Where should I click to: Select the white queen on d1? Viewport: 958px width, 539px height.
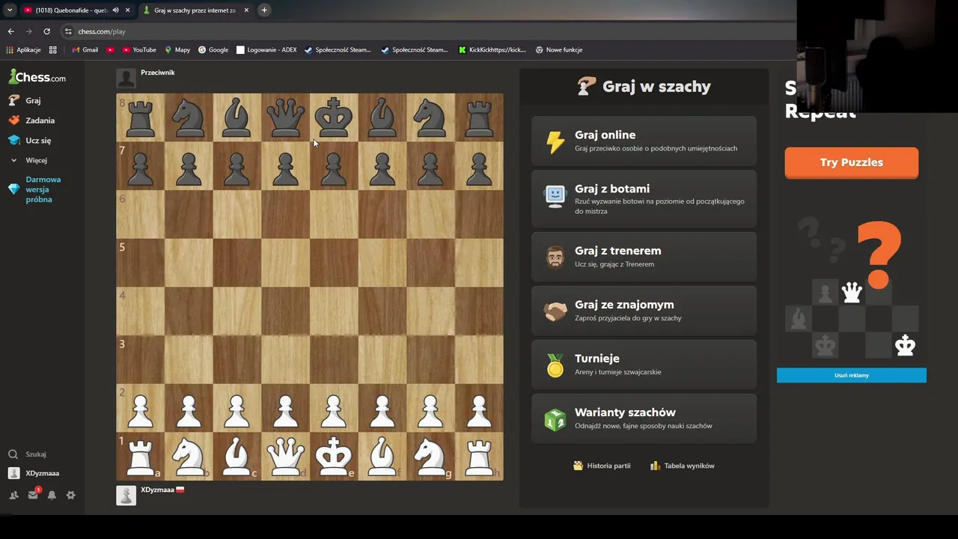[x=285, y=456]
